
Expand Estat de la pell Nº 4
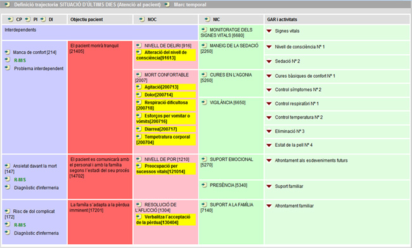point(269,145)
